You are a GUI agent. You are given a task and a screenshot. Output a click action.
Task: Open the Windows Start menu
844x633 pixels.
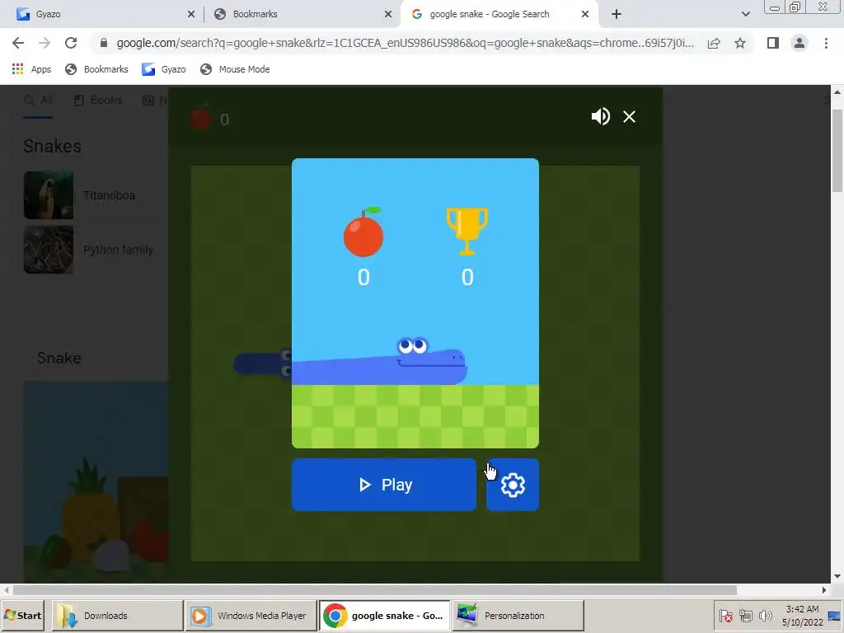click(22, 615)
